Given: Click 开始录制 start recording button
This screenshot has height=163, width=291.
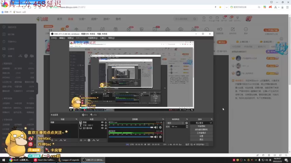Looking at the screenshot, I should [x=202, y=126].
